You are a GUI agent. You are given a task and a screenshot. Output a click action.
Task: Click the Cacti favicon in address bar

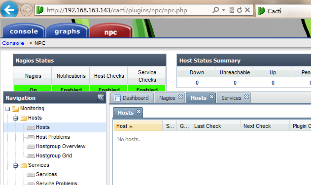pyautogui.click(x=40, y=10)
